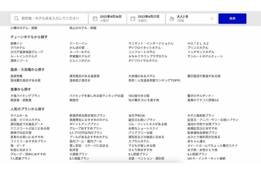Viewport: 261px width, 174px height.
Task: Open 女子旅・女性ひとり旅 link
Action: 202,150
